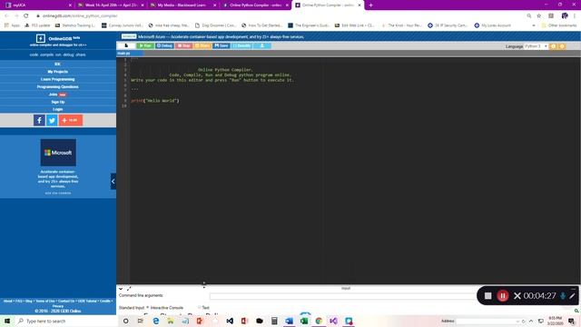
Task: Open Excel from taskbar
Action: 304,321
